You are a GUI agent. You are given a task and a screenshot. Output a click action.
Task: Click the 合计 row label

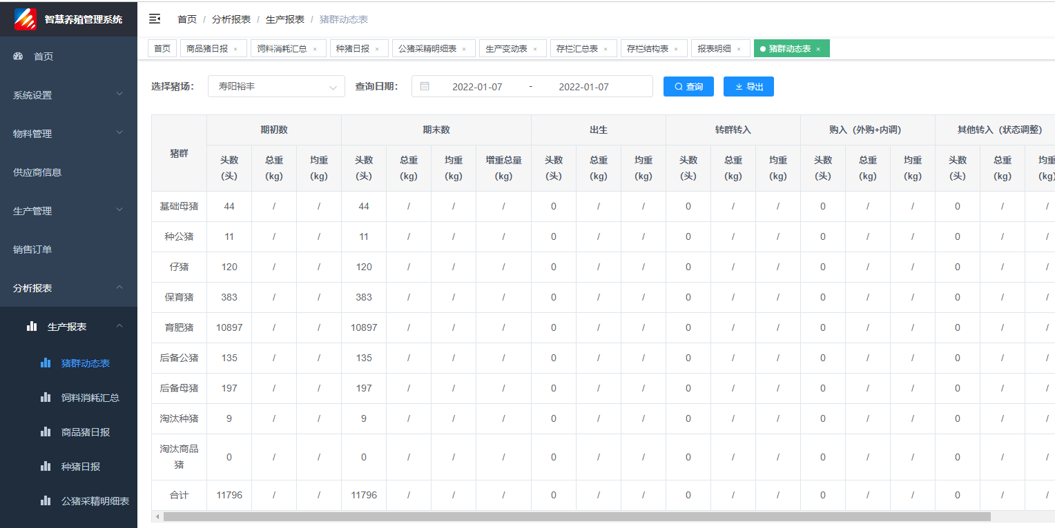coord(179,495)
